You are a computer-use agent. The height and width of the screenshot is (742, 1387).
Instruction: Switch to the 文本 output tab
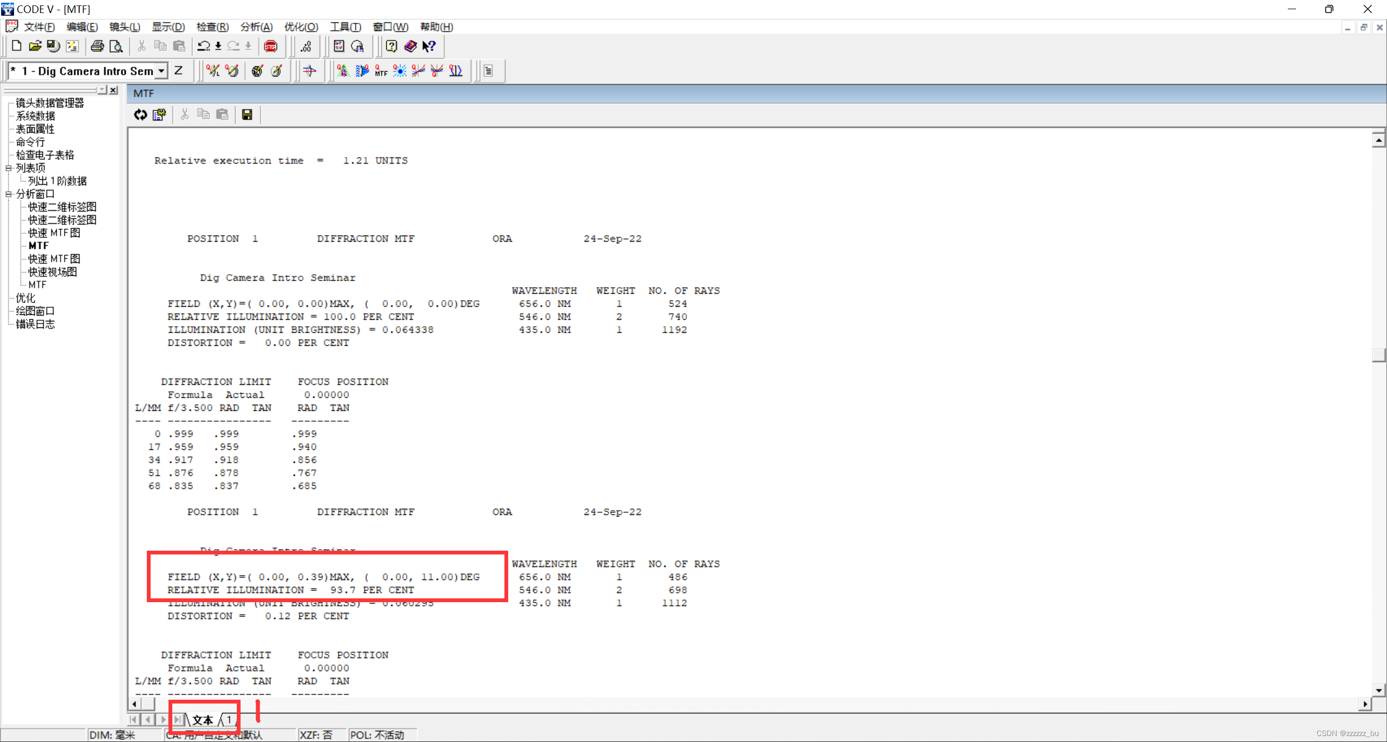click(203, 720)
